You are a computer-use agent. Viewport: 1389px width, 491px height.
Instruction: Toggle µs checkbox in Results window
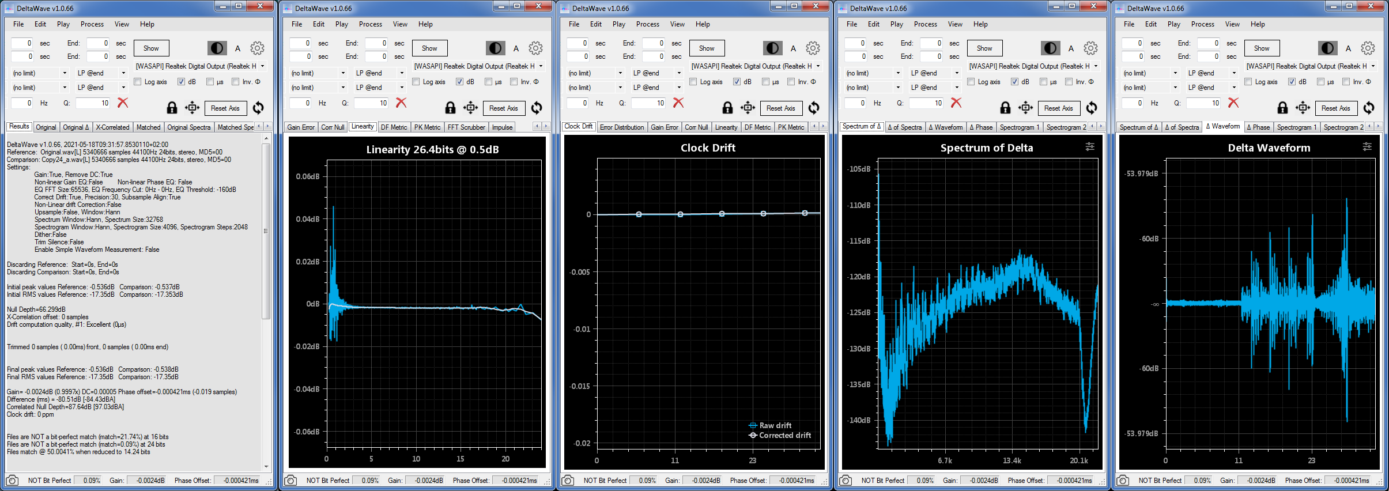(210, 82)
